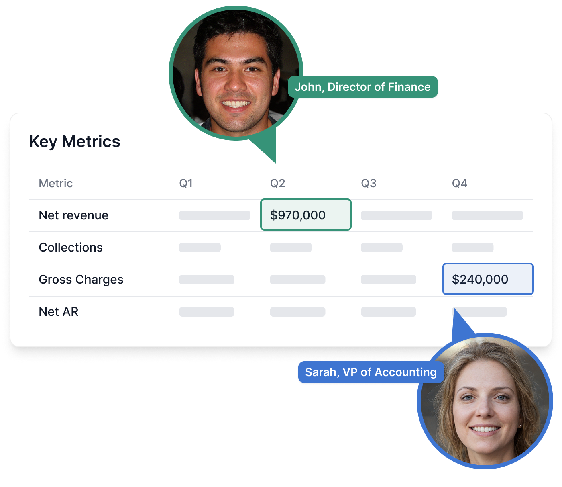Screen dimensions: 562x487
Task: Click the 'John, Director of Finance' label
Action: click(x=362, y=87)
